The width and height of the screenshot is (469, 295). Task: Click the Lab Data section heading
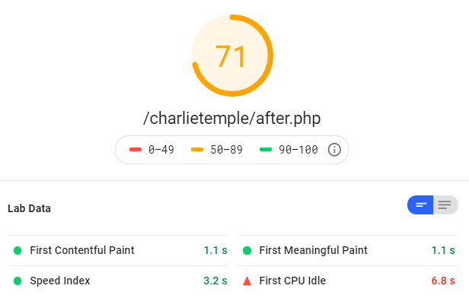tap(29, 208)
